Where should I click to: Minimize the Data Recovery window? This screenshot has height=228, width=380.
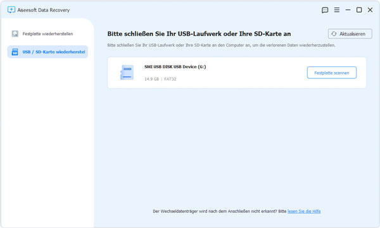pyautogui.click(x=348, y=10)
